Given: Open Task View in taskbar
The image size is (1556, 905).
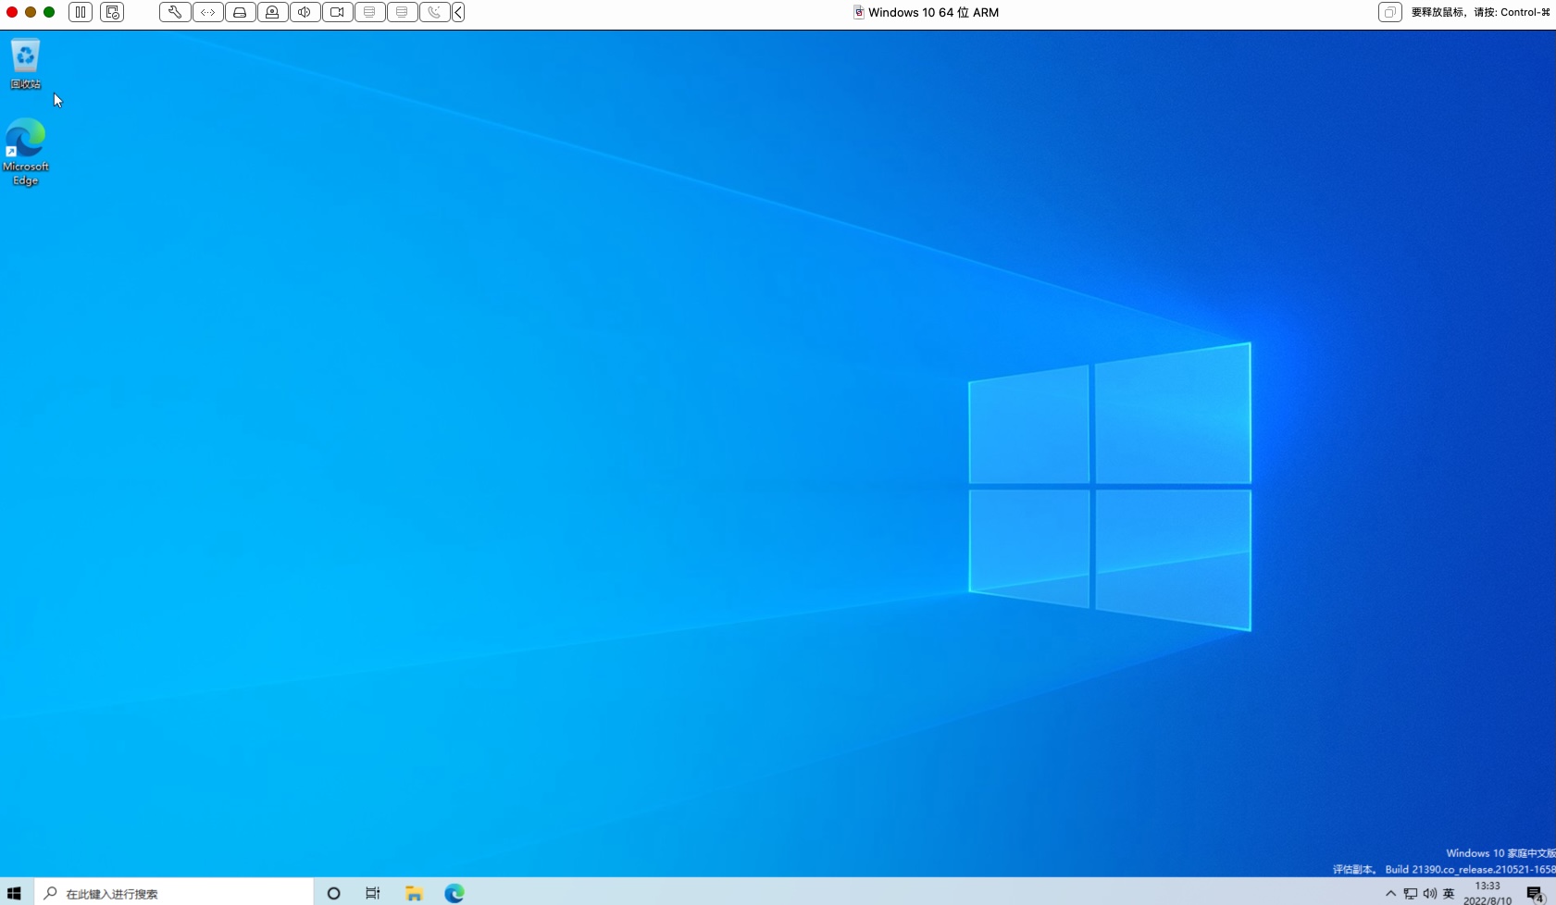Looking at the screenshot, I should point(373,893).
